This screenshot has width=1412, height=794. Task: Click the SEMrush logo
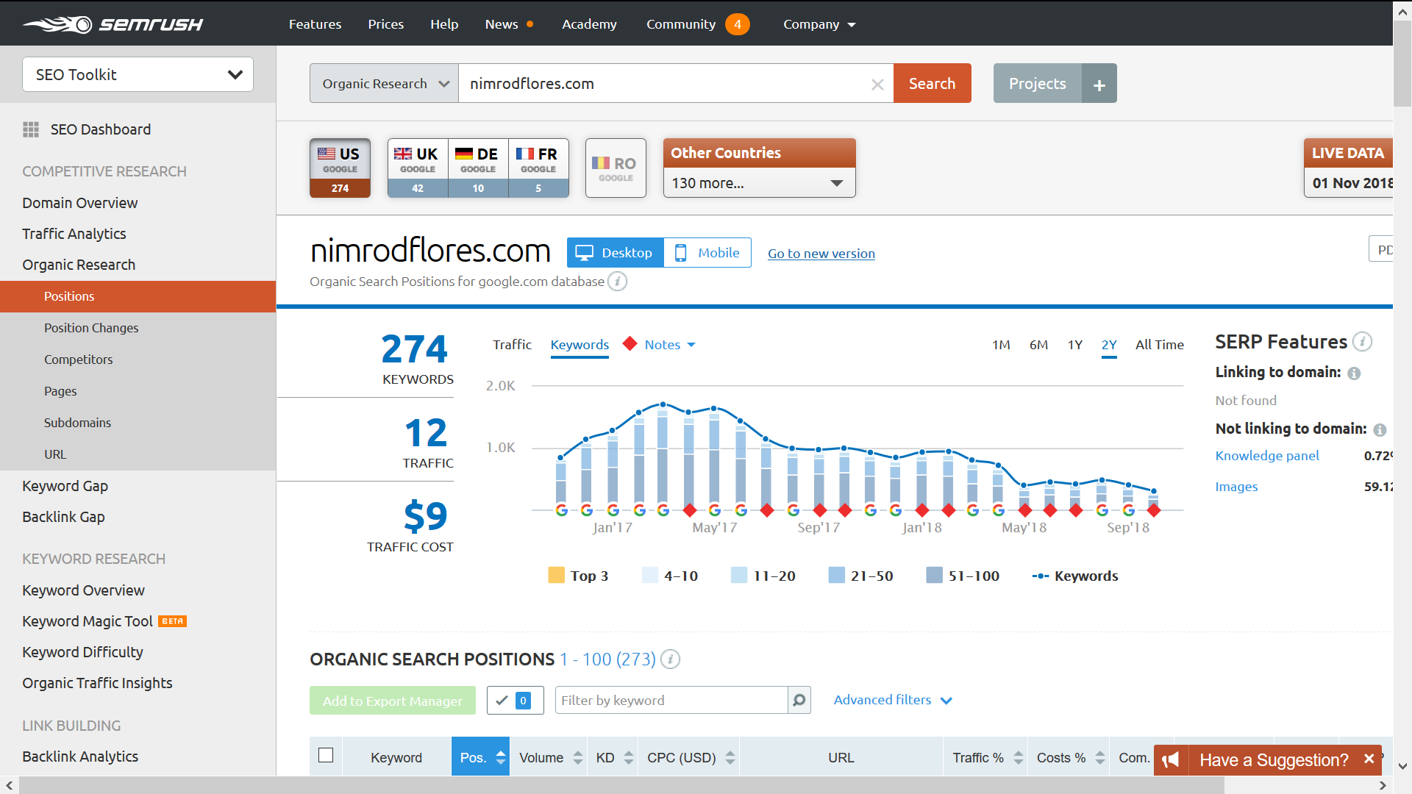click(x=113, y=24)
